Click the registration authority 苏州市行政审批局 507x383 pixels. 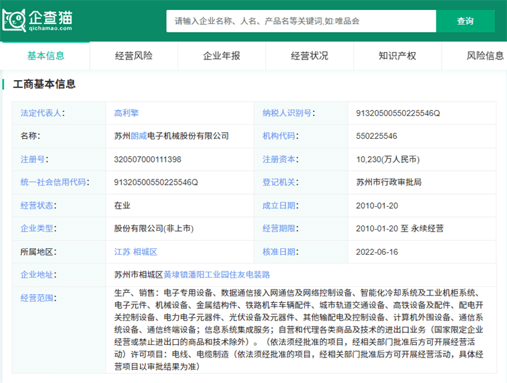click(389, 182)
